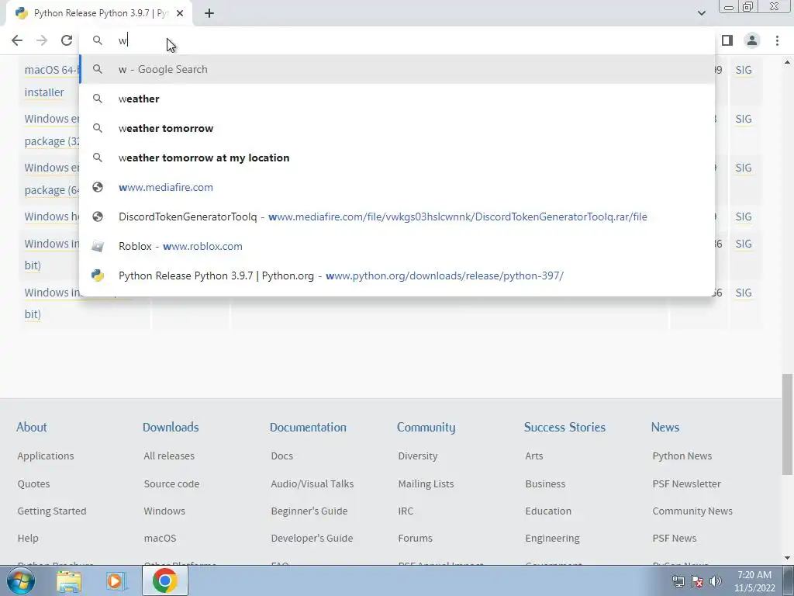The width and height of the screenshot is (794, 596).
Task: Open the macOS downloads footer link
Action: [160, 539]
